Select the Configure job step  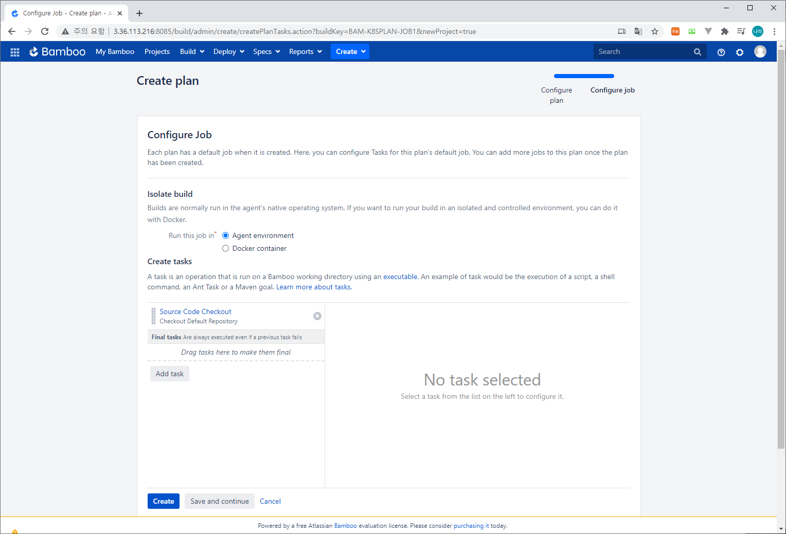tap(612, 90)
